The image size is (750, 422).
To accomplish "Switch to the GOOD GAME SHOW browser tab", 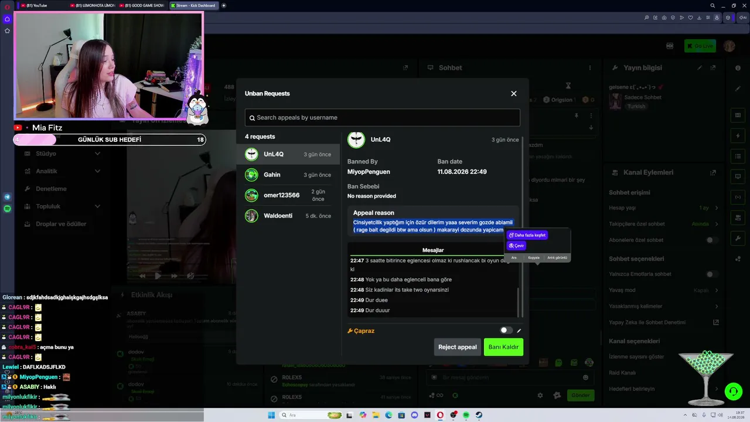I will [143, 5].
